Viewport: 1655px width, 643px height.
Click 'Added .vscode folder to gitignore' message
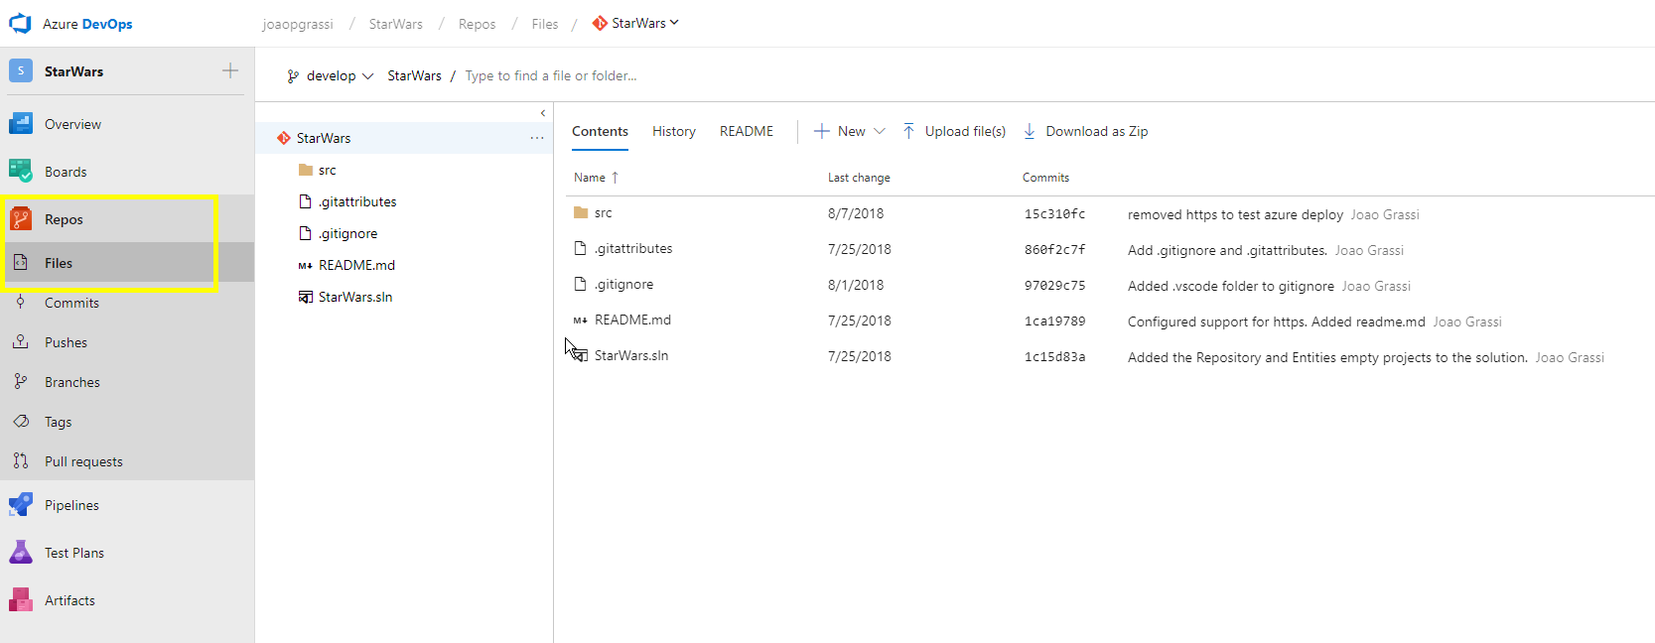(1231, 286)
